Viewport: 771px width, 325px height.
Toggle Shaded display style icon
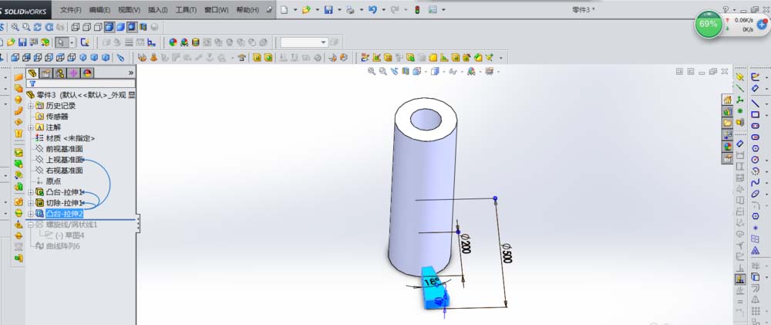coord(120,27)
